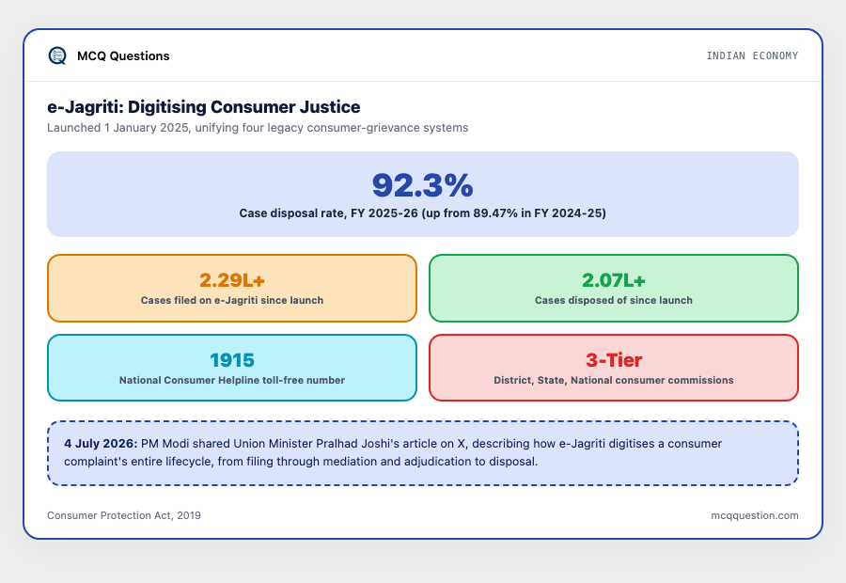Open the 2.29L+ cases filed card
The image size is (846, 583).
point(232,289)
